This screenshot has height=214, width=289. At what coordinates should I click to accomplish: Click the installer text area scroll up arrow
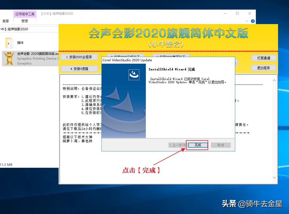[274, 81]
